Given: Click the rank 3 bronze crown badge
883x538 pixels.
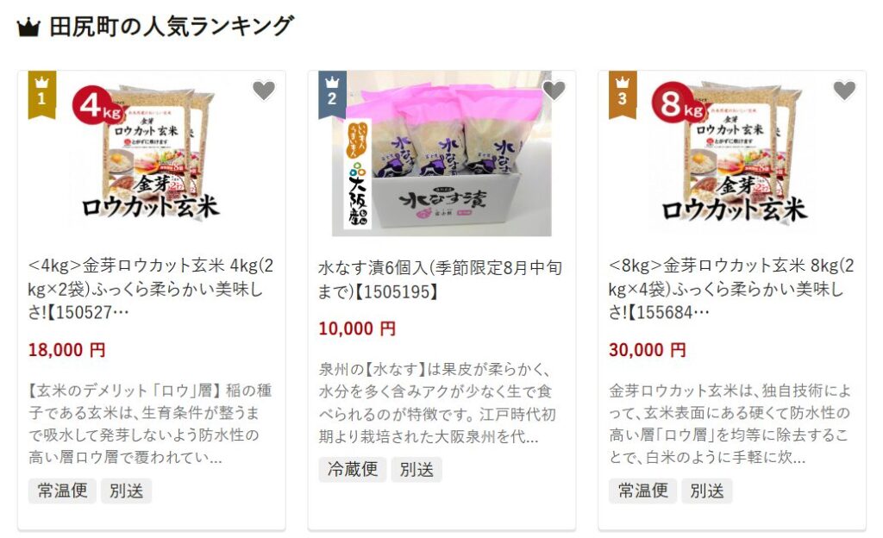Looking at the screenshot, I should point(623,95).
